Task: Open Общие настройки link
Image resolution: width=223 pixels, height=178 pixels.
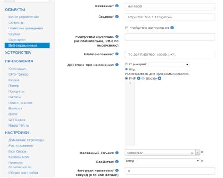Action: point(23,173)
